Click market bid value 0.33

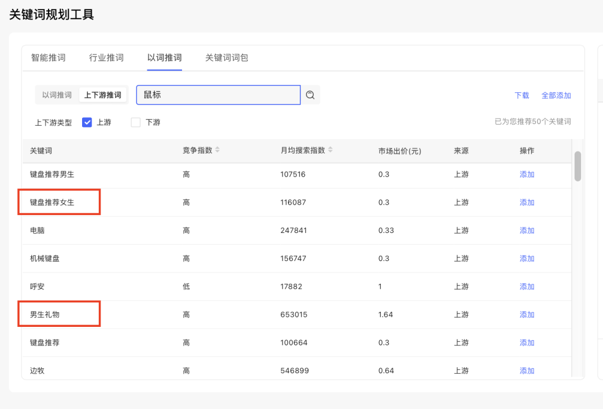click(386, 230)
